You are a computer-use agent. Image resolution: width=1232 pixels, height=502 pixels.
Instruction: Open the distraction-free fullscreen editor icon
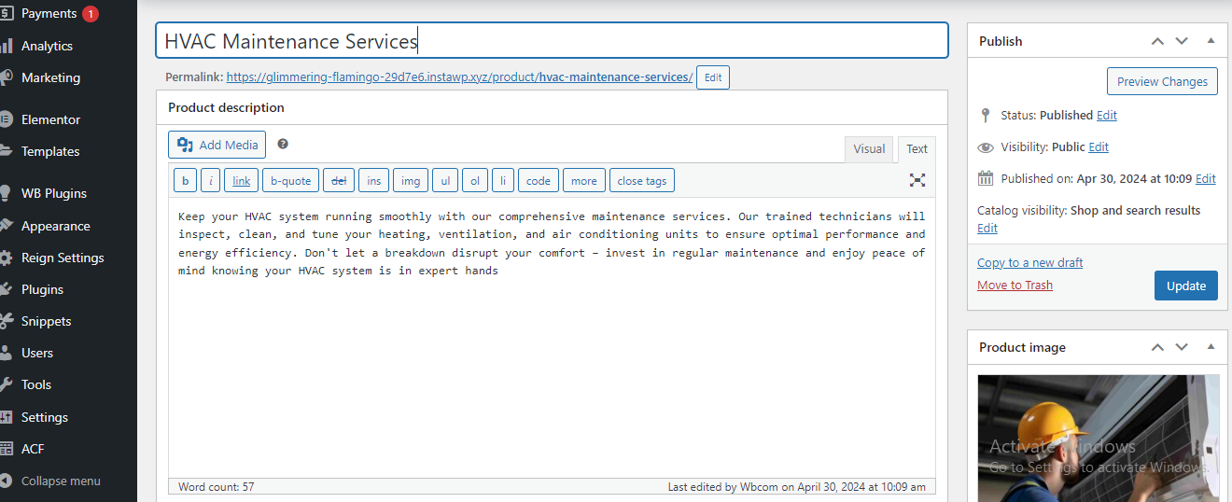[917, 180]
